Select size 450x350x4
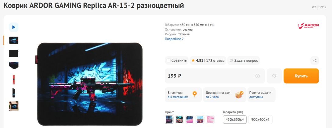This screenshot has height=128, width=332. [x=235, y=119]
